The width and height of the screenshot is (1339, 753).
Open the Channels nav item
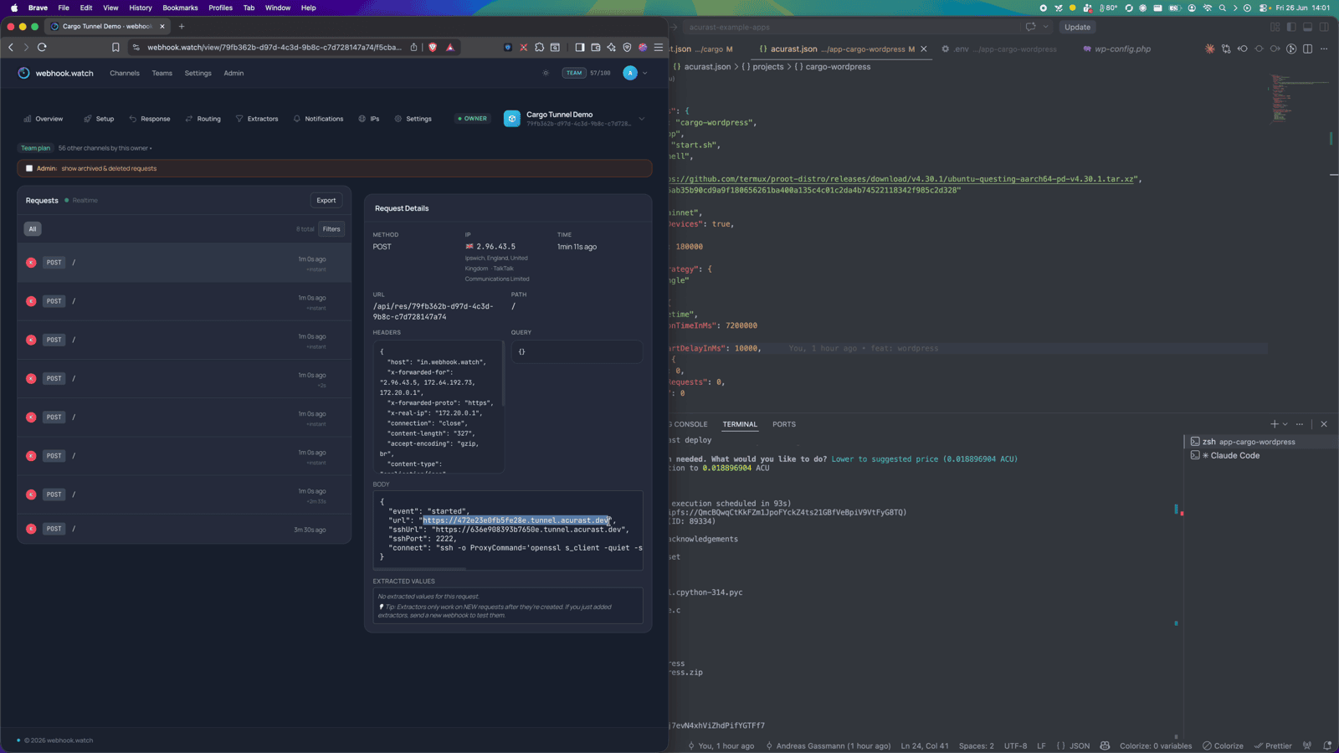(x=125, y=73)
